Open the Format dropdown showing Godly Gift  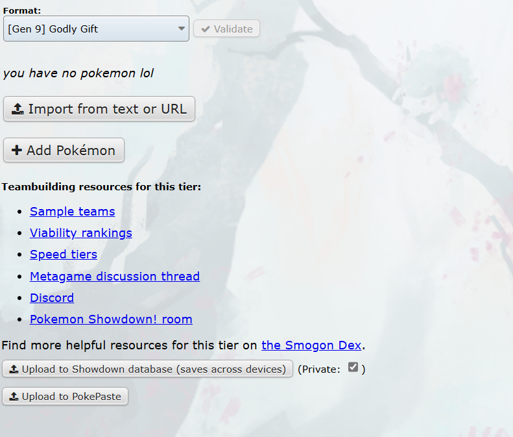tap(96, 29)
